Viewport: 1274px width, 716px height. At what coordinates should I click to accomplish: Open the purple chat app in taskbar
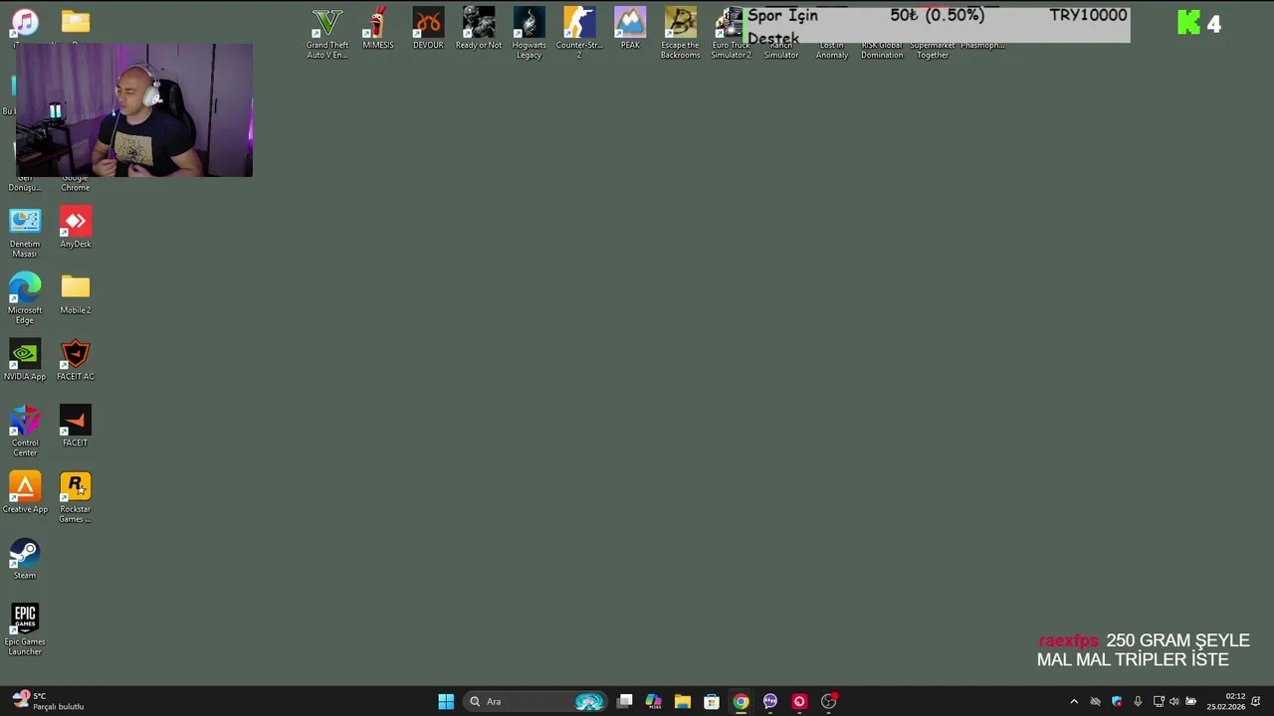pyautogui.click(x=770, y=701)
